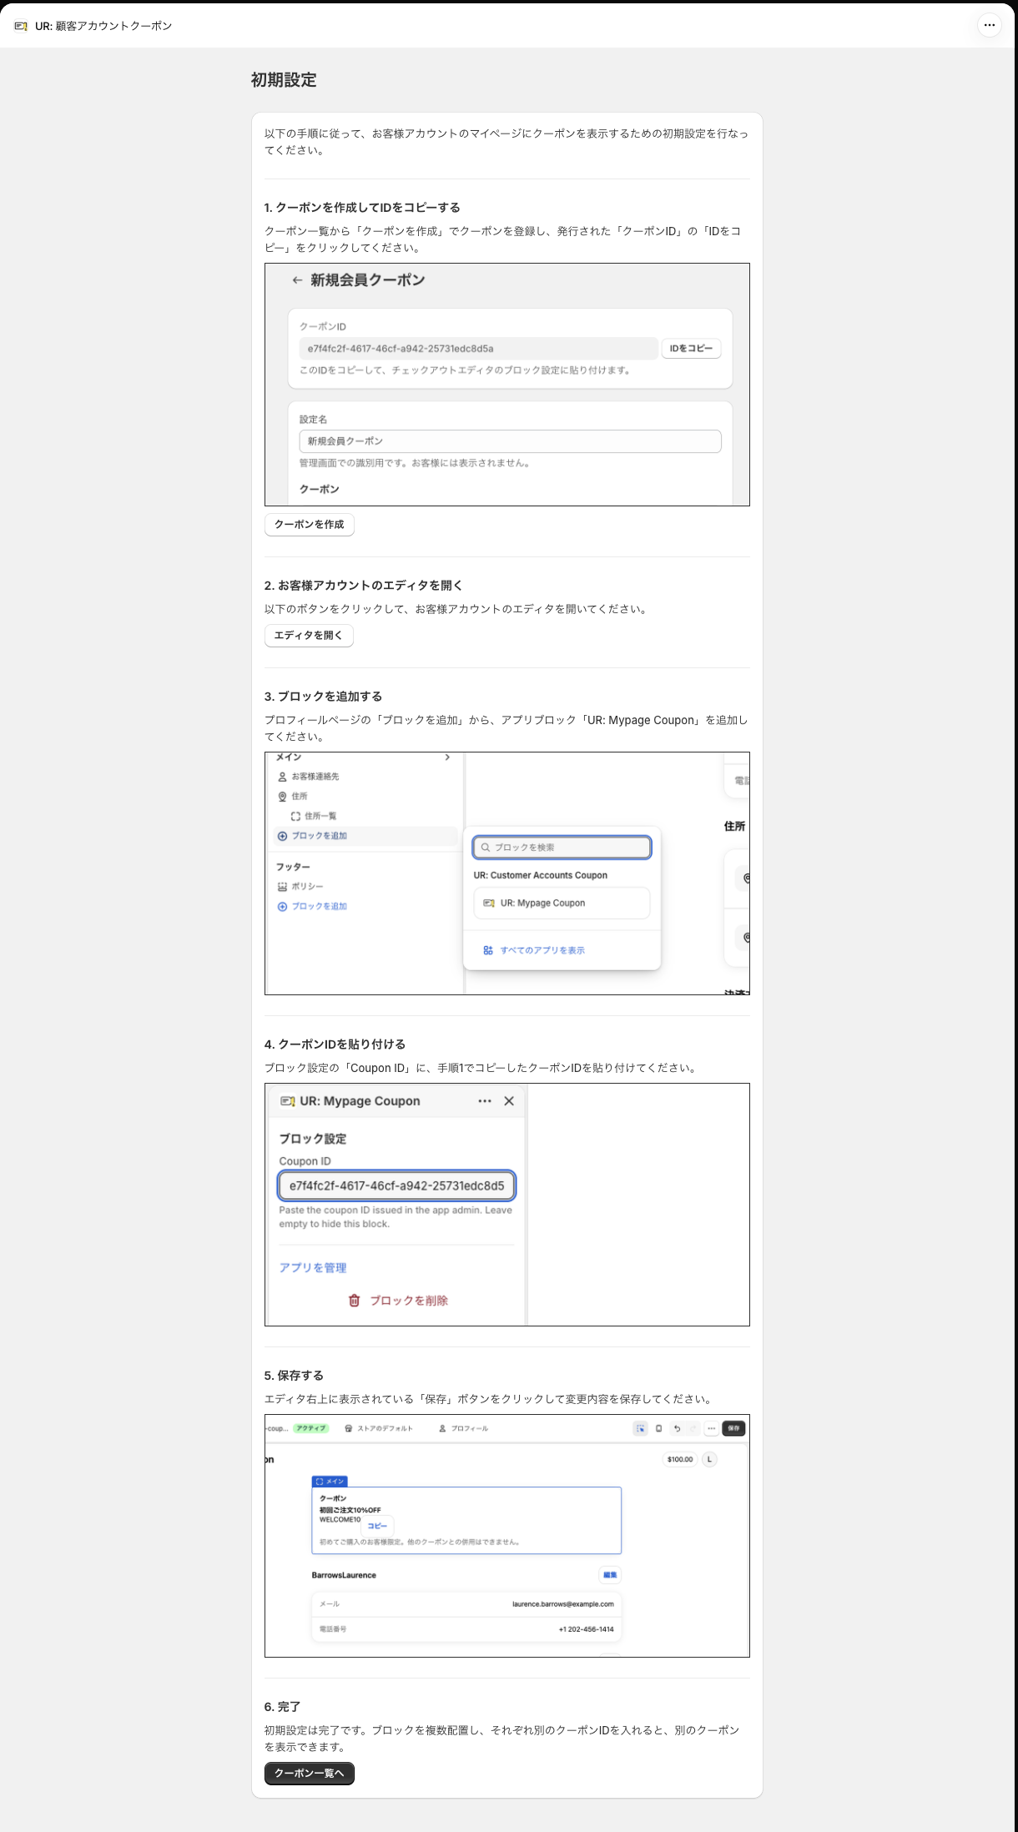Click heading 1. クーポンを作成してIDをコピーする

[x=362, y=208]
